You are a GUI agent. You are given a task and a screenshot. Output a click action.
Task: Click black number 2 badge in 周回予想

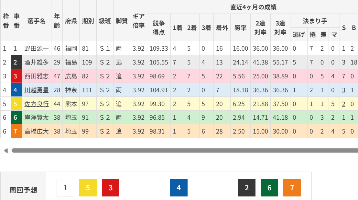[247, 188]
